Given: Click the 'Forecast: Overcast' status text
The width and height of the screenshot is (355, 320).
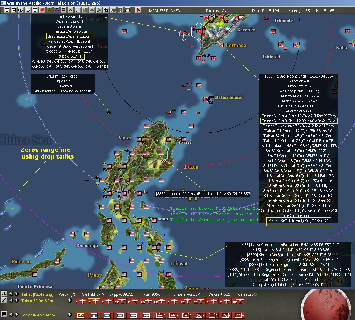Looking at the screenshot, I should pyautogui.click(x=221, y=11).
